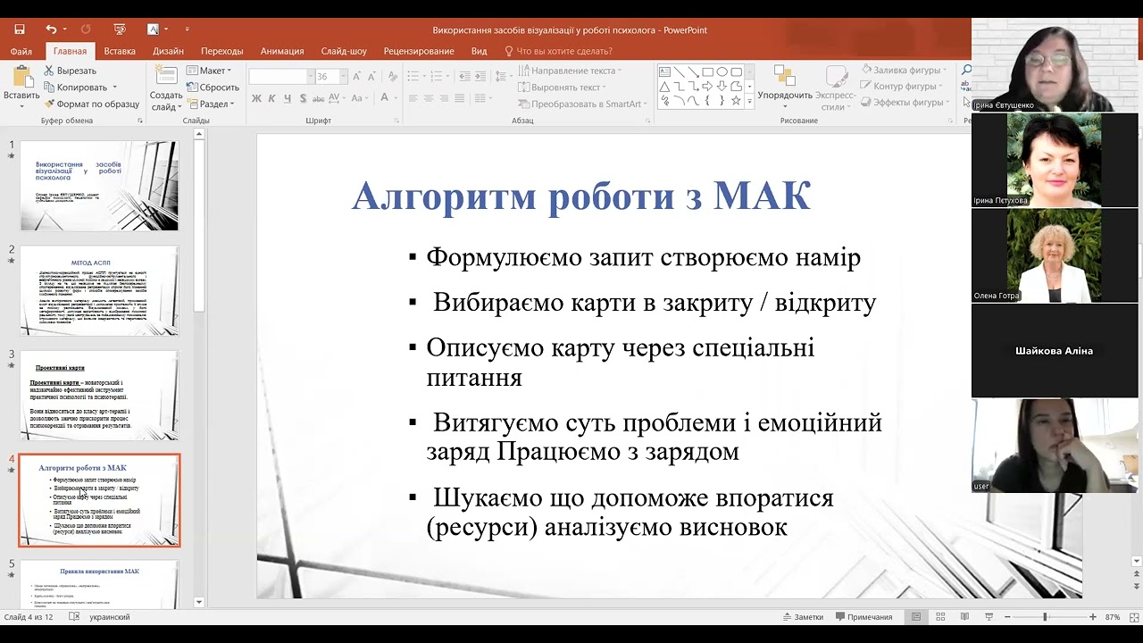Switch to slide sorter view
This screenshot has height=643, width=1143.
[940, 617]
